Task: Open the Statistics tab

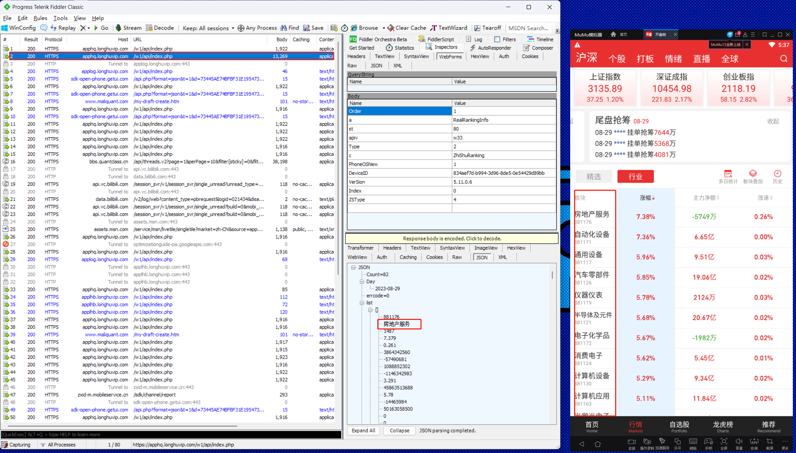Action: point(400,48)
